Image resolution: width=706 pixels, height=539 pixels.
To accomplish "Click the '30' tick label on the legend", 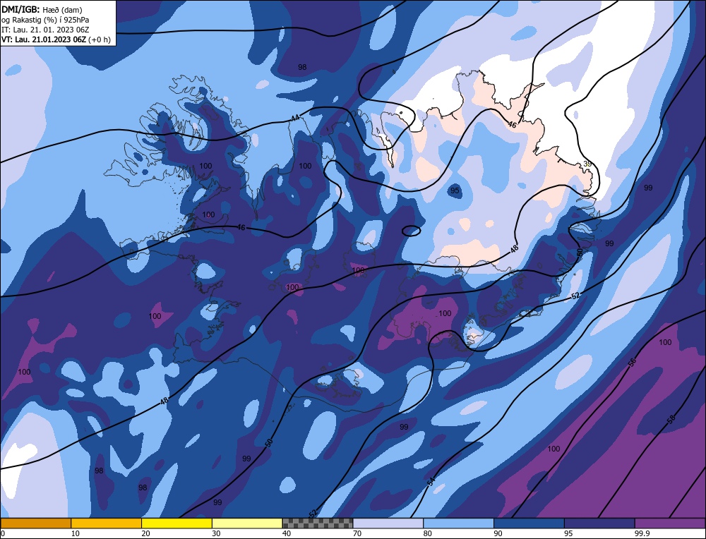I will point(215,533).
